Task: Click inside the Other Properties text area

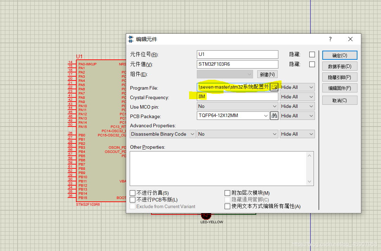Action: coord(218,169)
